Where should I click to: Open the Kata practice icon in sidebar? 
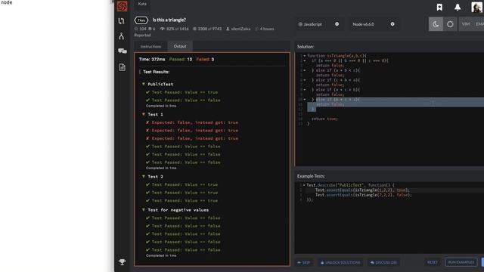coord(121,21)
